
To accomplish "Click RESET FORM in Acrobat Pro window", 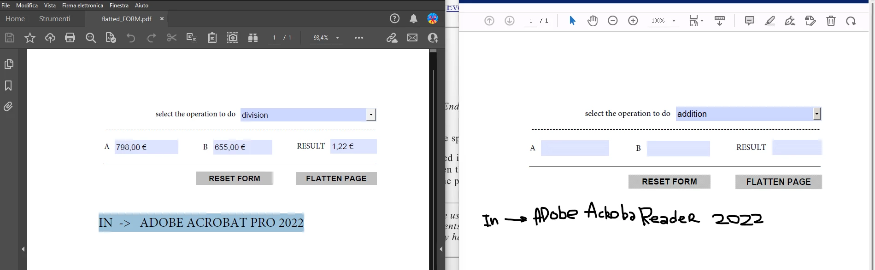I will [235, 178].
